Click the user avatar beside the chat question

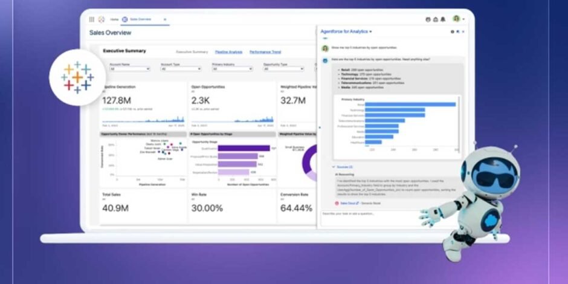[x=325, y=48]
